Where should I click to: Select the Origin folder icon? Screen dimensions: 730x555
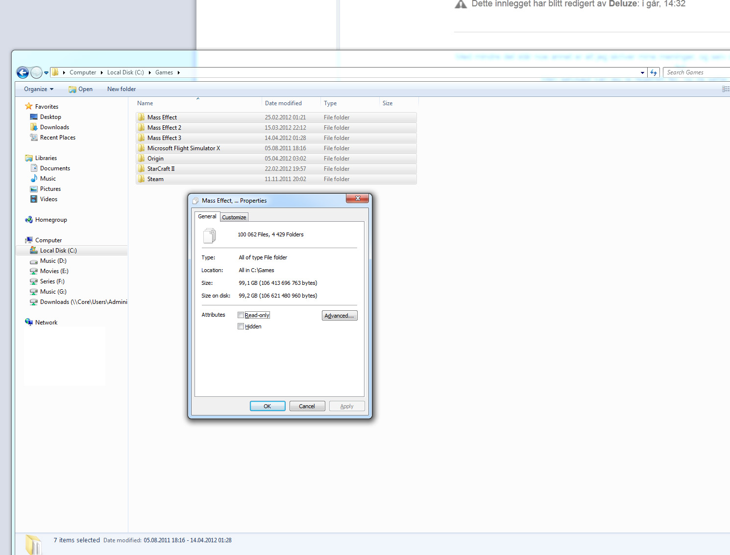coord(142,159)
